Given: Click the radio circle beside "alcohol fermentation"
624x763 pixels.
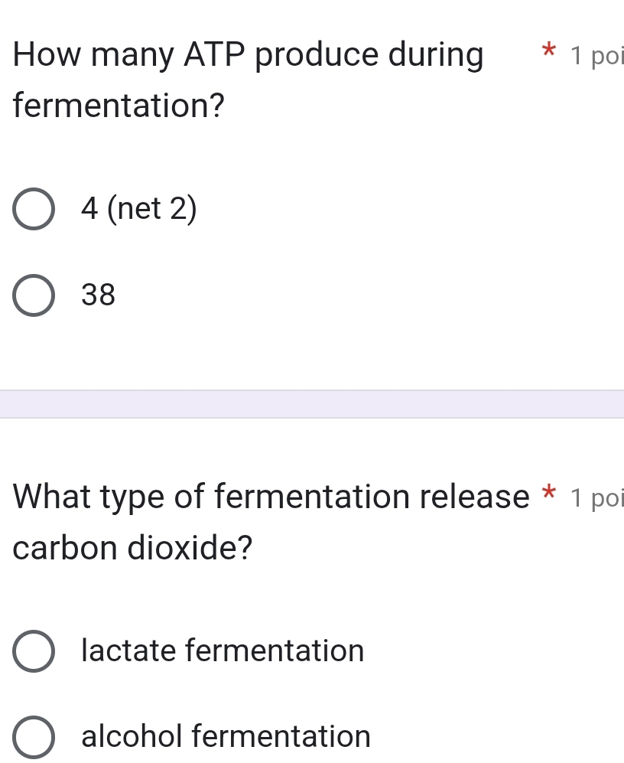Looking at the screenshot, I should [32, 736].
